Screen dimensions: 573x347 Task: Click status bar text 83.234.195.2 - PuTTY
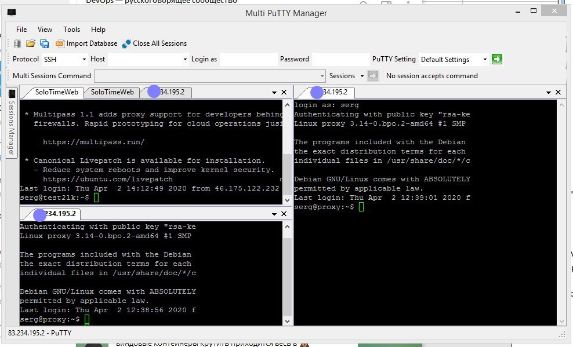pos(40,333)
